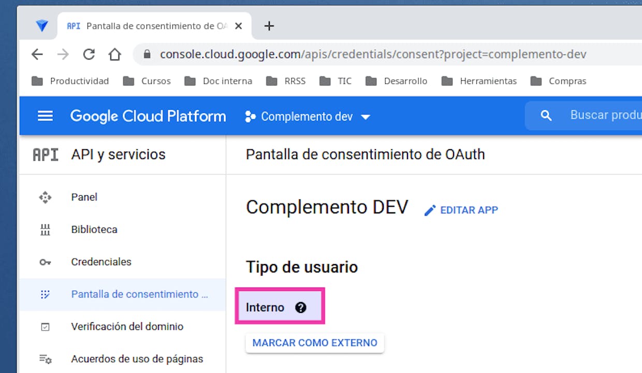The height and width of the screenshot is (373, 642).
Task: Open the Cursos bookmarks folder
Action: pyautogui.click(x=147, y=81)
